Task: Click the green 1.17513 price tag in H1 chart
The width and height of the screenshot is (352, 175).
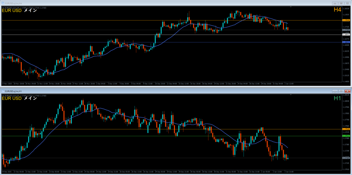Action: tap(346, 136)
